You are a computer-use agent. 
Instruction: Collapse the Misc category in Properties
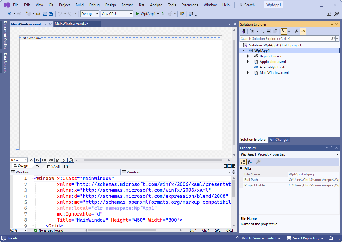[241, 168]
